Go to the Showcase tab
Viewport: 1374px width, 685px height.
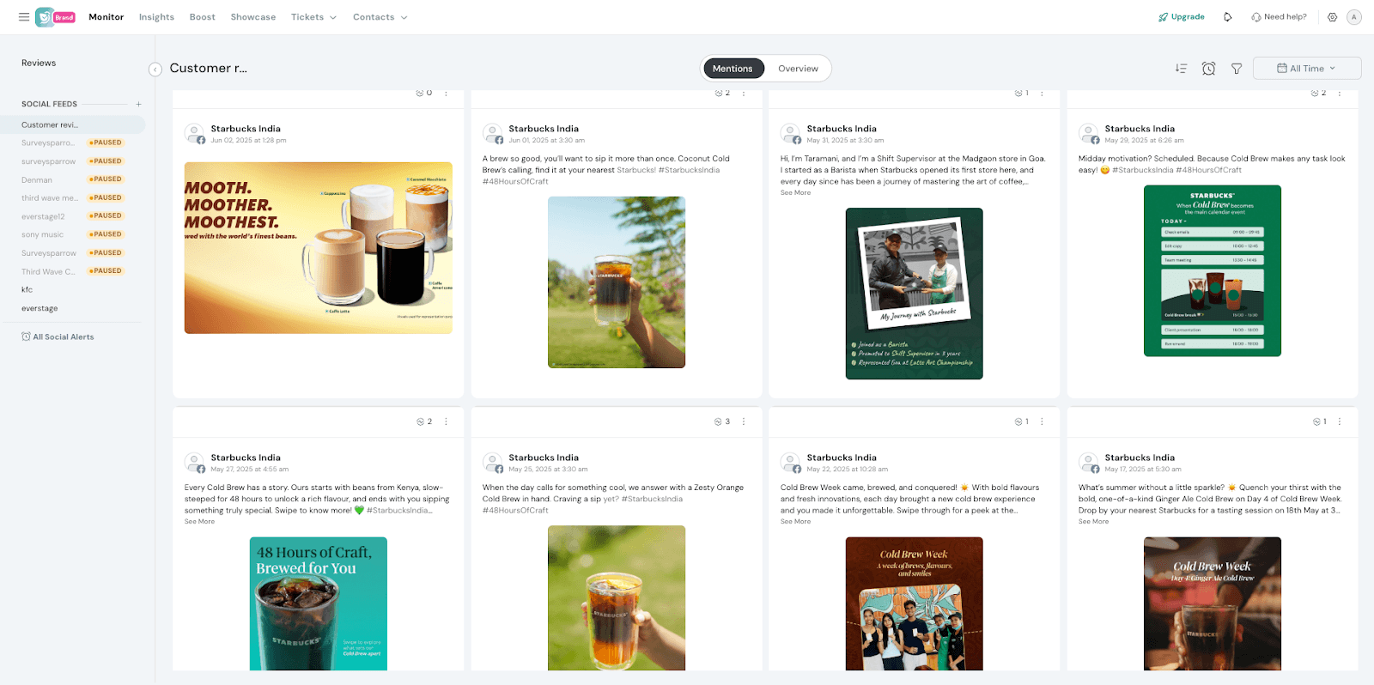[x=253, y=17]
